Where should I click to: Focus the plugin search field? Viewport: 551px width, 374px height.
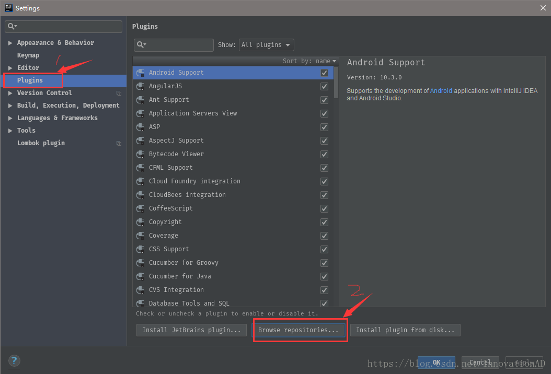pyautogui.click(x=174, y=45)
